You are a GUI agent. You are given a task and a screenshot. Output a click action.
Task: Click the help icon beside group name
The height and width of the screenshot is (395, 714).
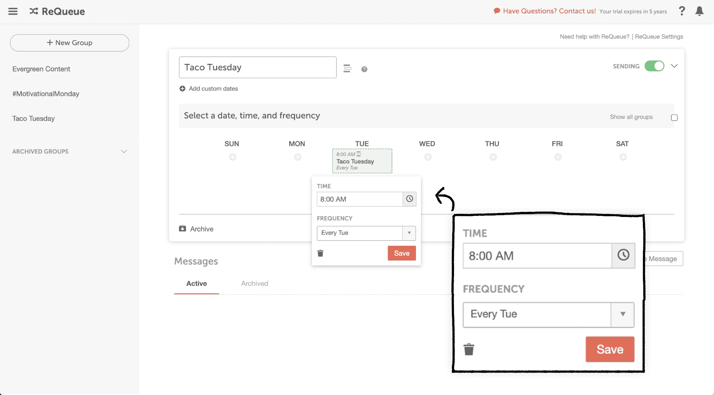coord(364,69)
